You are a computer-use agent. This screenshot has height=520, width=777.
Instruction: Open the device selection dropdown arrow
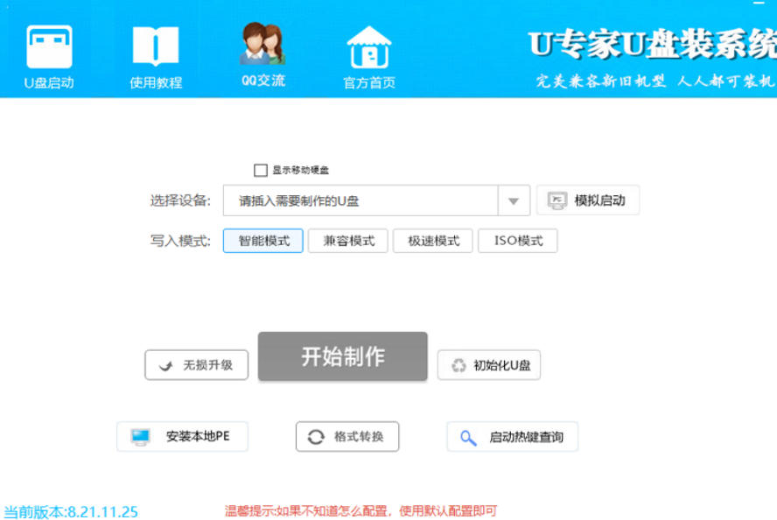(514, 200)
